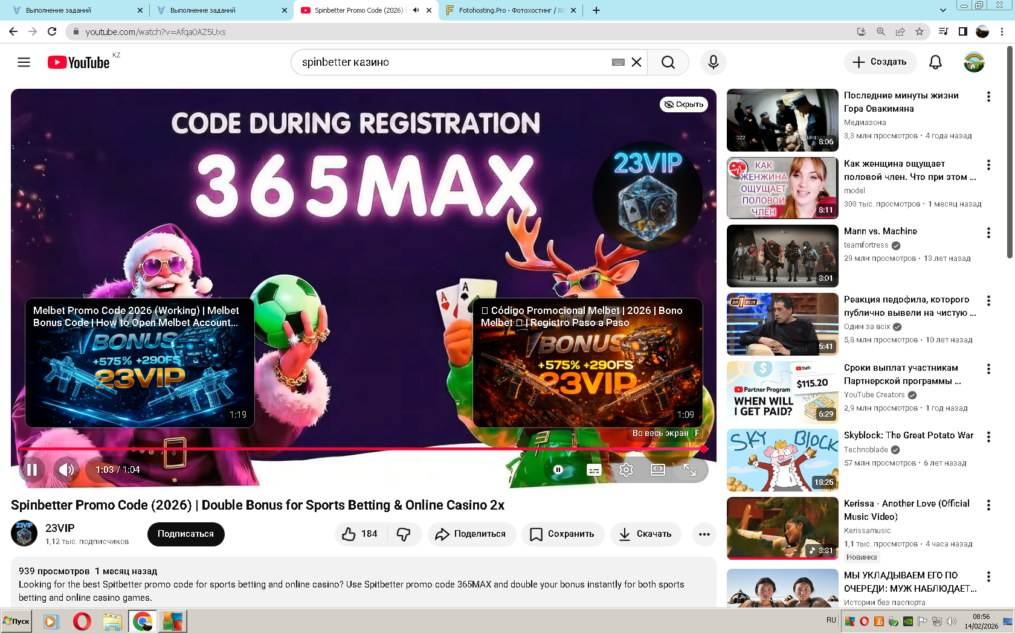This screenshot has width=1015, height=634.
Task: Subscribe with the Подписаться button
Action: click(186, 534)
